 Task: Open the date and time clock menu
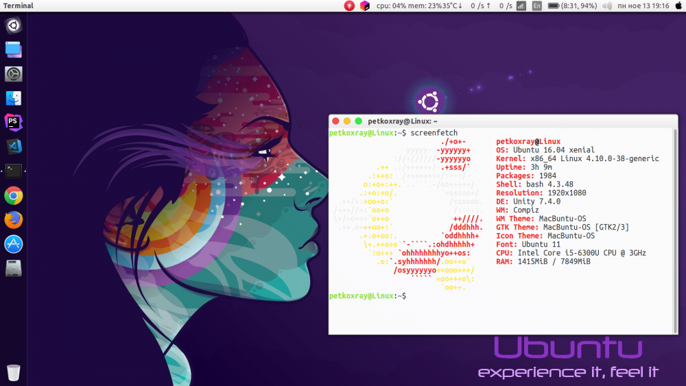click(x=643, y=5)
